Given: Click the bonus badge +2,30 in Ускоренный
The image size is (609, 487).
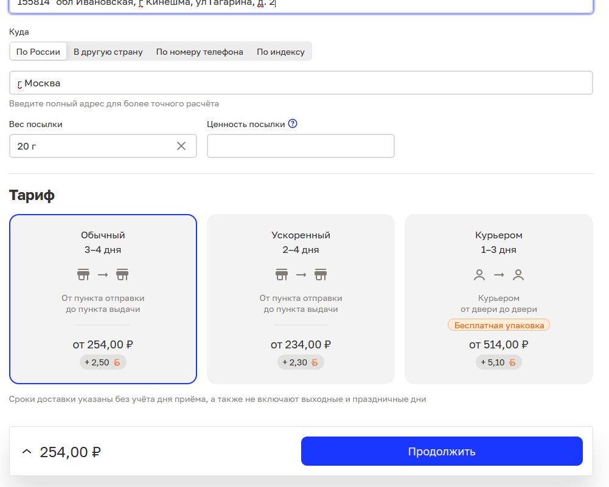Looking at the screenshot, I should click(301, 362).
